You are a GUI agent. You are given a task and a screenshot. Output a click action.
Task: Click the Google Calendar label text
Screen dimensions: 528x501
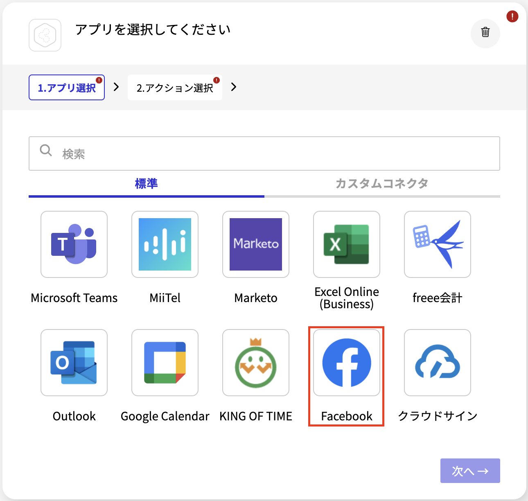(165, 416)
